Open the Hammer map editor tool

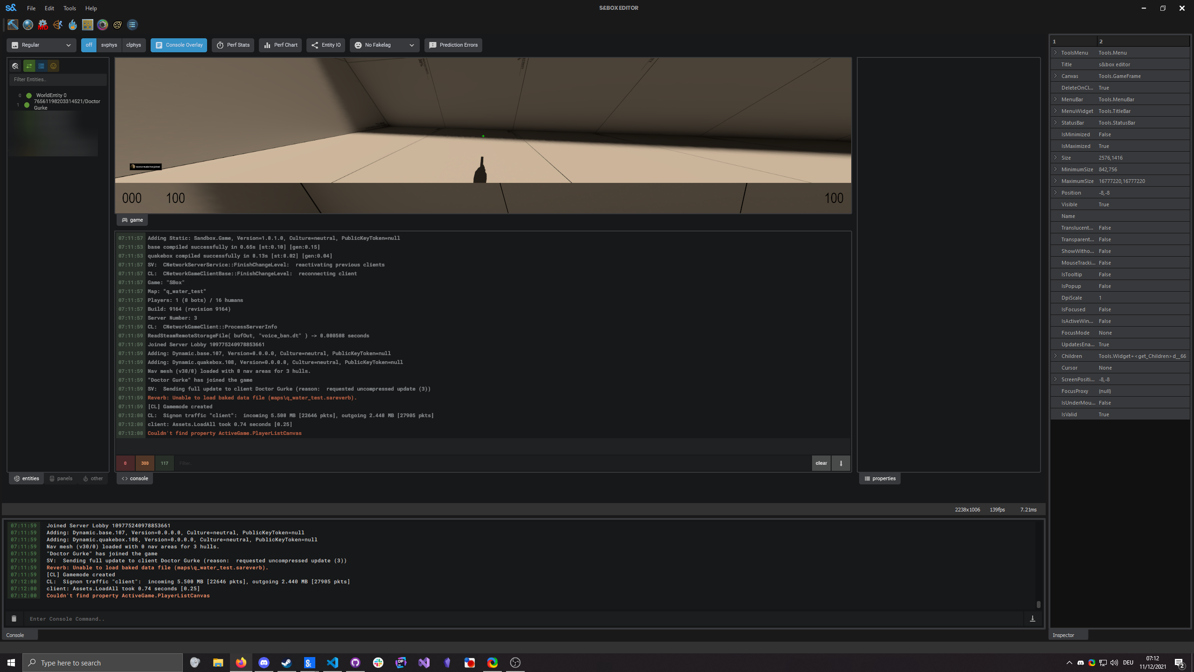(13, 25)
